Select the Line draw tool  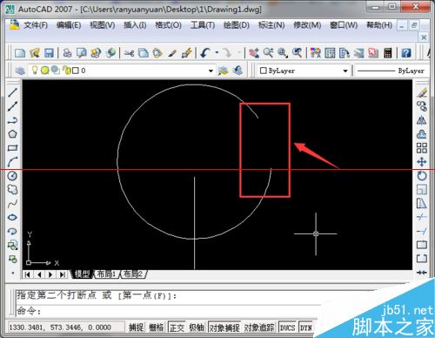point(12,92)
